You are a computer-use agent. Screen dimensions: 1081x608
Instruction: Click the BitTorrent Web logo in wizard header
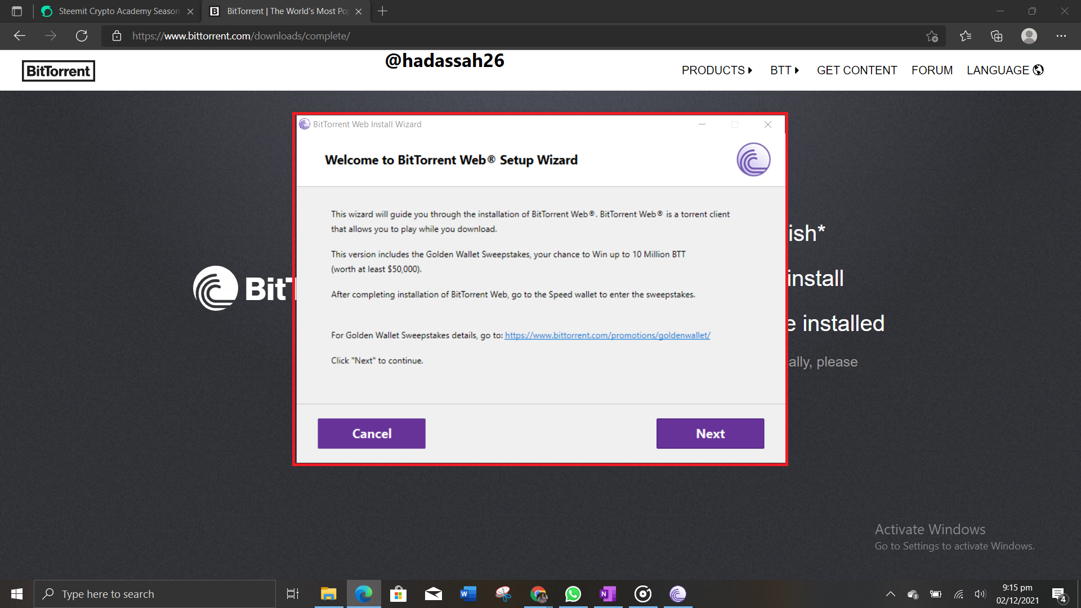tap(753, 159)
